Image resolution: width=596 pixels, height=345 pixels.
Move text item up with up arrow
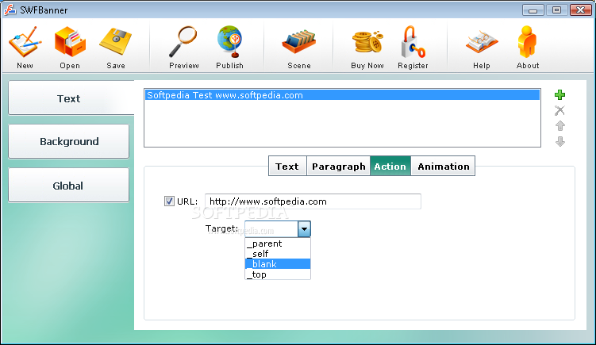(x=559, y=126)
